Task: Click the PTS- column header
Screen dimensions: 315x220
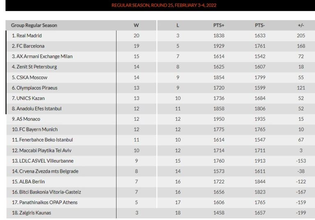Action: coord(260,25)
